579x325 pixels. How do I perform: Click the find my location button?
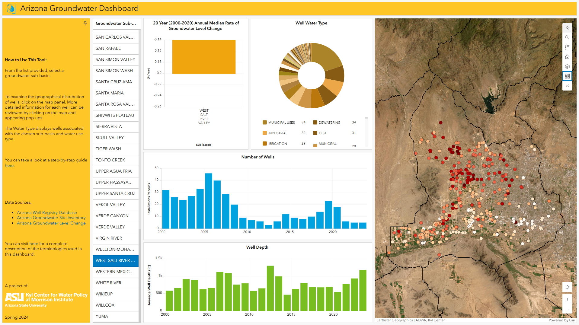[567, 287]
